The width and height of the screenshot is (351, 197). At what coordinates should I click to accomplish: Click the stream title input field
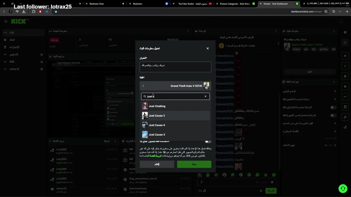[x=175, y=67]
